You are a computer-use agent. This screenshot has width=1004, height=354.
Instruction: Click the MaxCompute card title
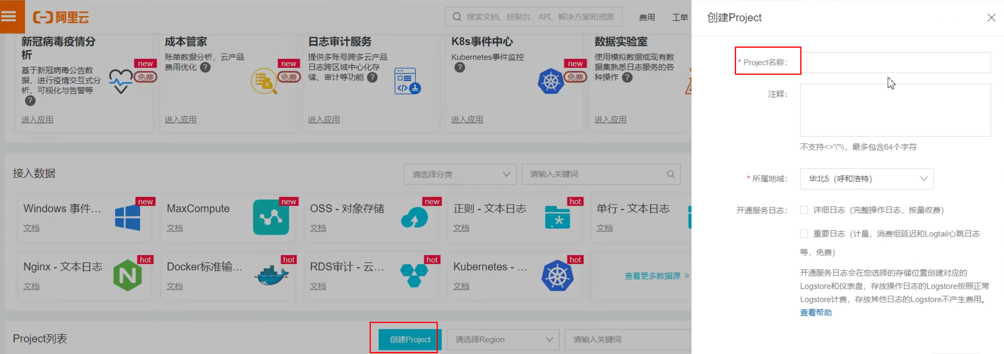pyautogui.click(x=198, y=208)
